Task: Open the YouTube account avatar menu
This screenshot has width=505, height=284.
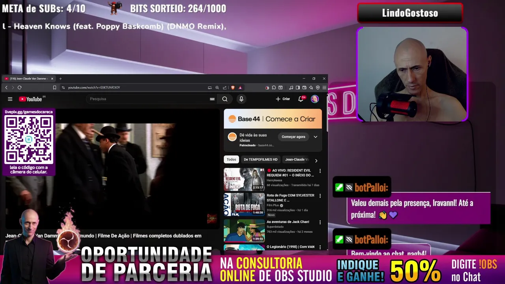Action: 315,99
